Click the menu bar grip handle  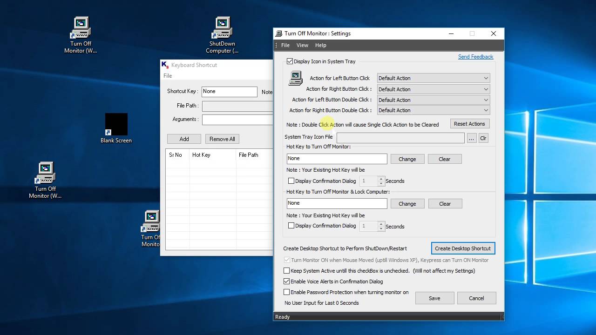tap(276, 45)
